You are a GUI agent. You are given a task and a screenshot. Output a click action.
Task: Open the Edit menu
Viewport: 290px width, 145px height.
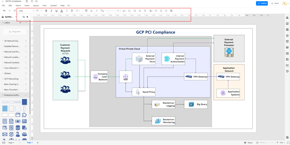pos(10,6)
